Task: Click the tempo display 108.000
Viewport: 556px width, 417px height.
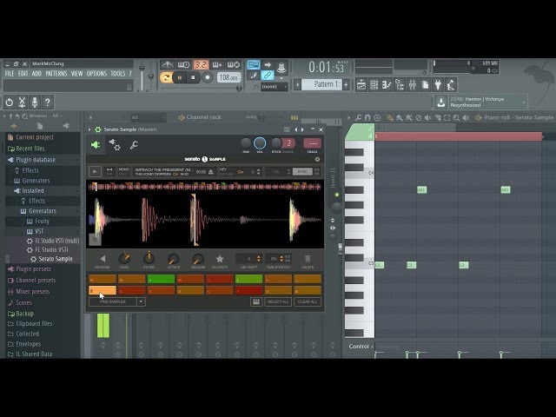Action: [x=228, y=77]
